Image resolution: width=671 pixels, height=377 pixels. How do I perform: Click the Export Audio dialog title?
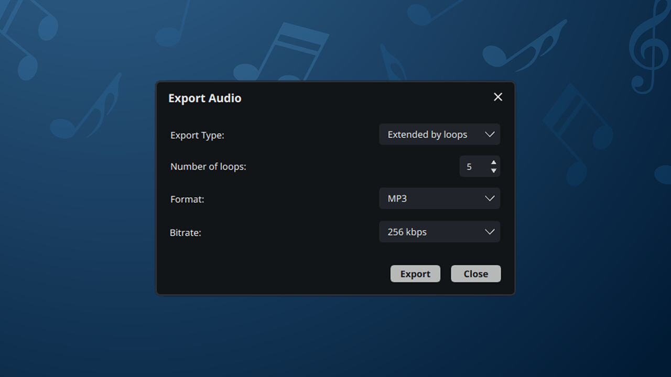click(204, 98)
